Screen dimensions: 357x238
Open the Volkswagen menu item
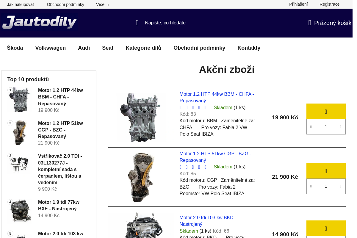(x=50, y=48)
